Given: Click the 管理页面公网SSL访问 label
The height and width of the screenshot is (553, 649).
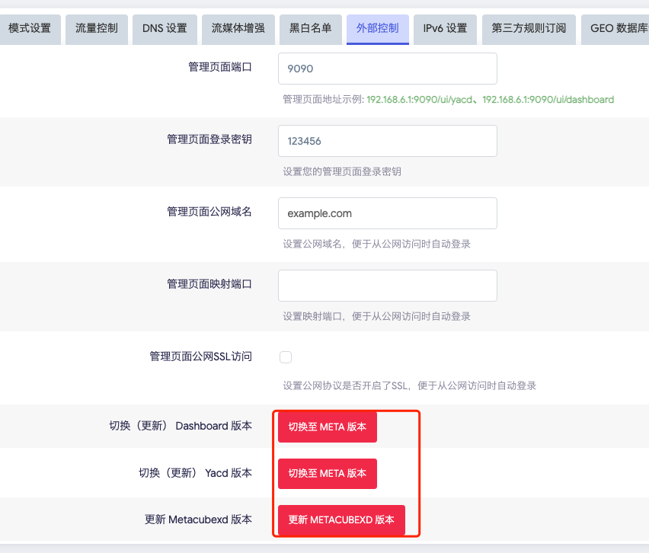Looking at the screenshot, I should pyautogui.click(x=199, y=356).
